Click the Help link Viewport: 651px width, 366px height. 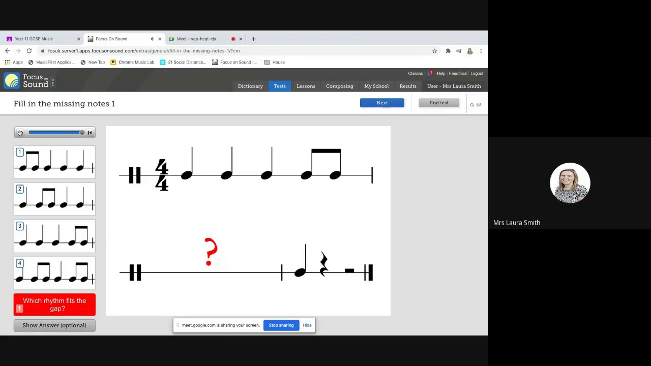(441, 73)
